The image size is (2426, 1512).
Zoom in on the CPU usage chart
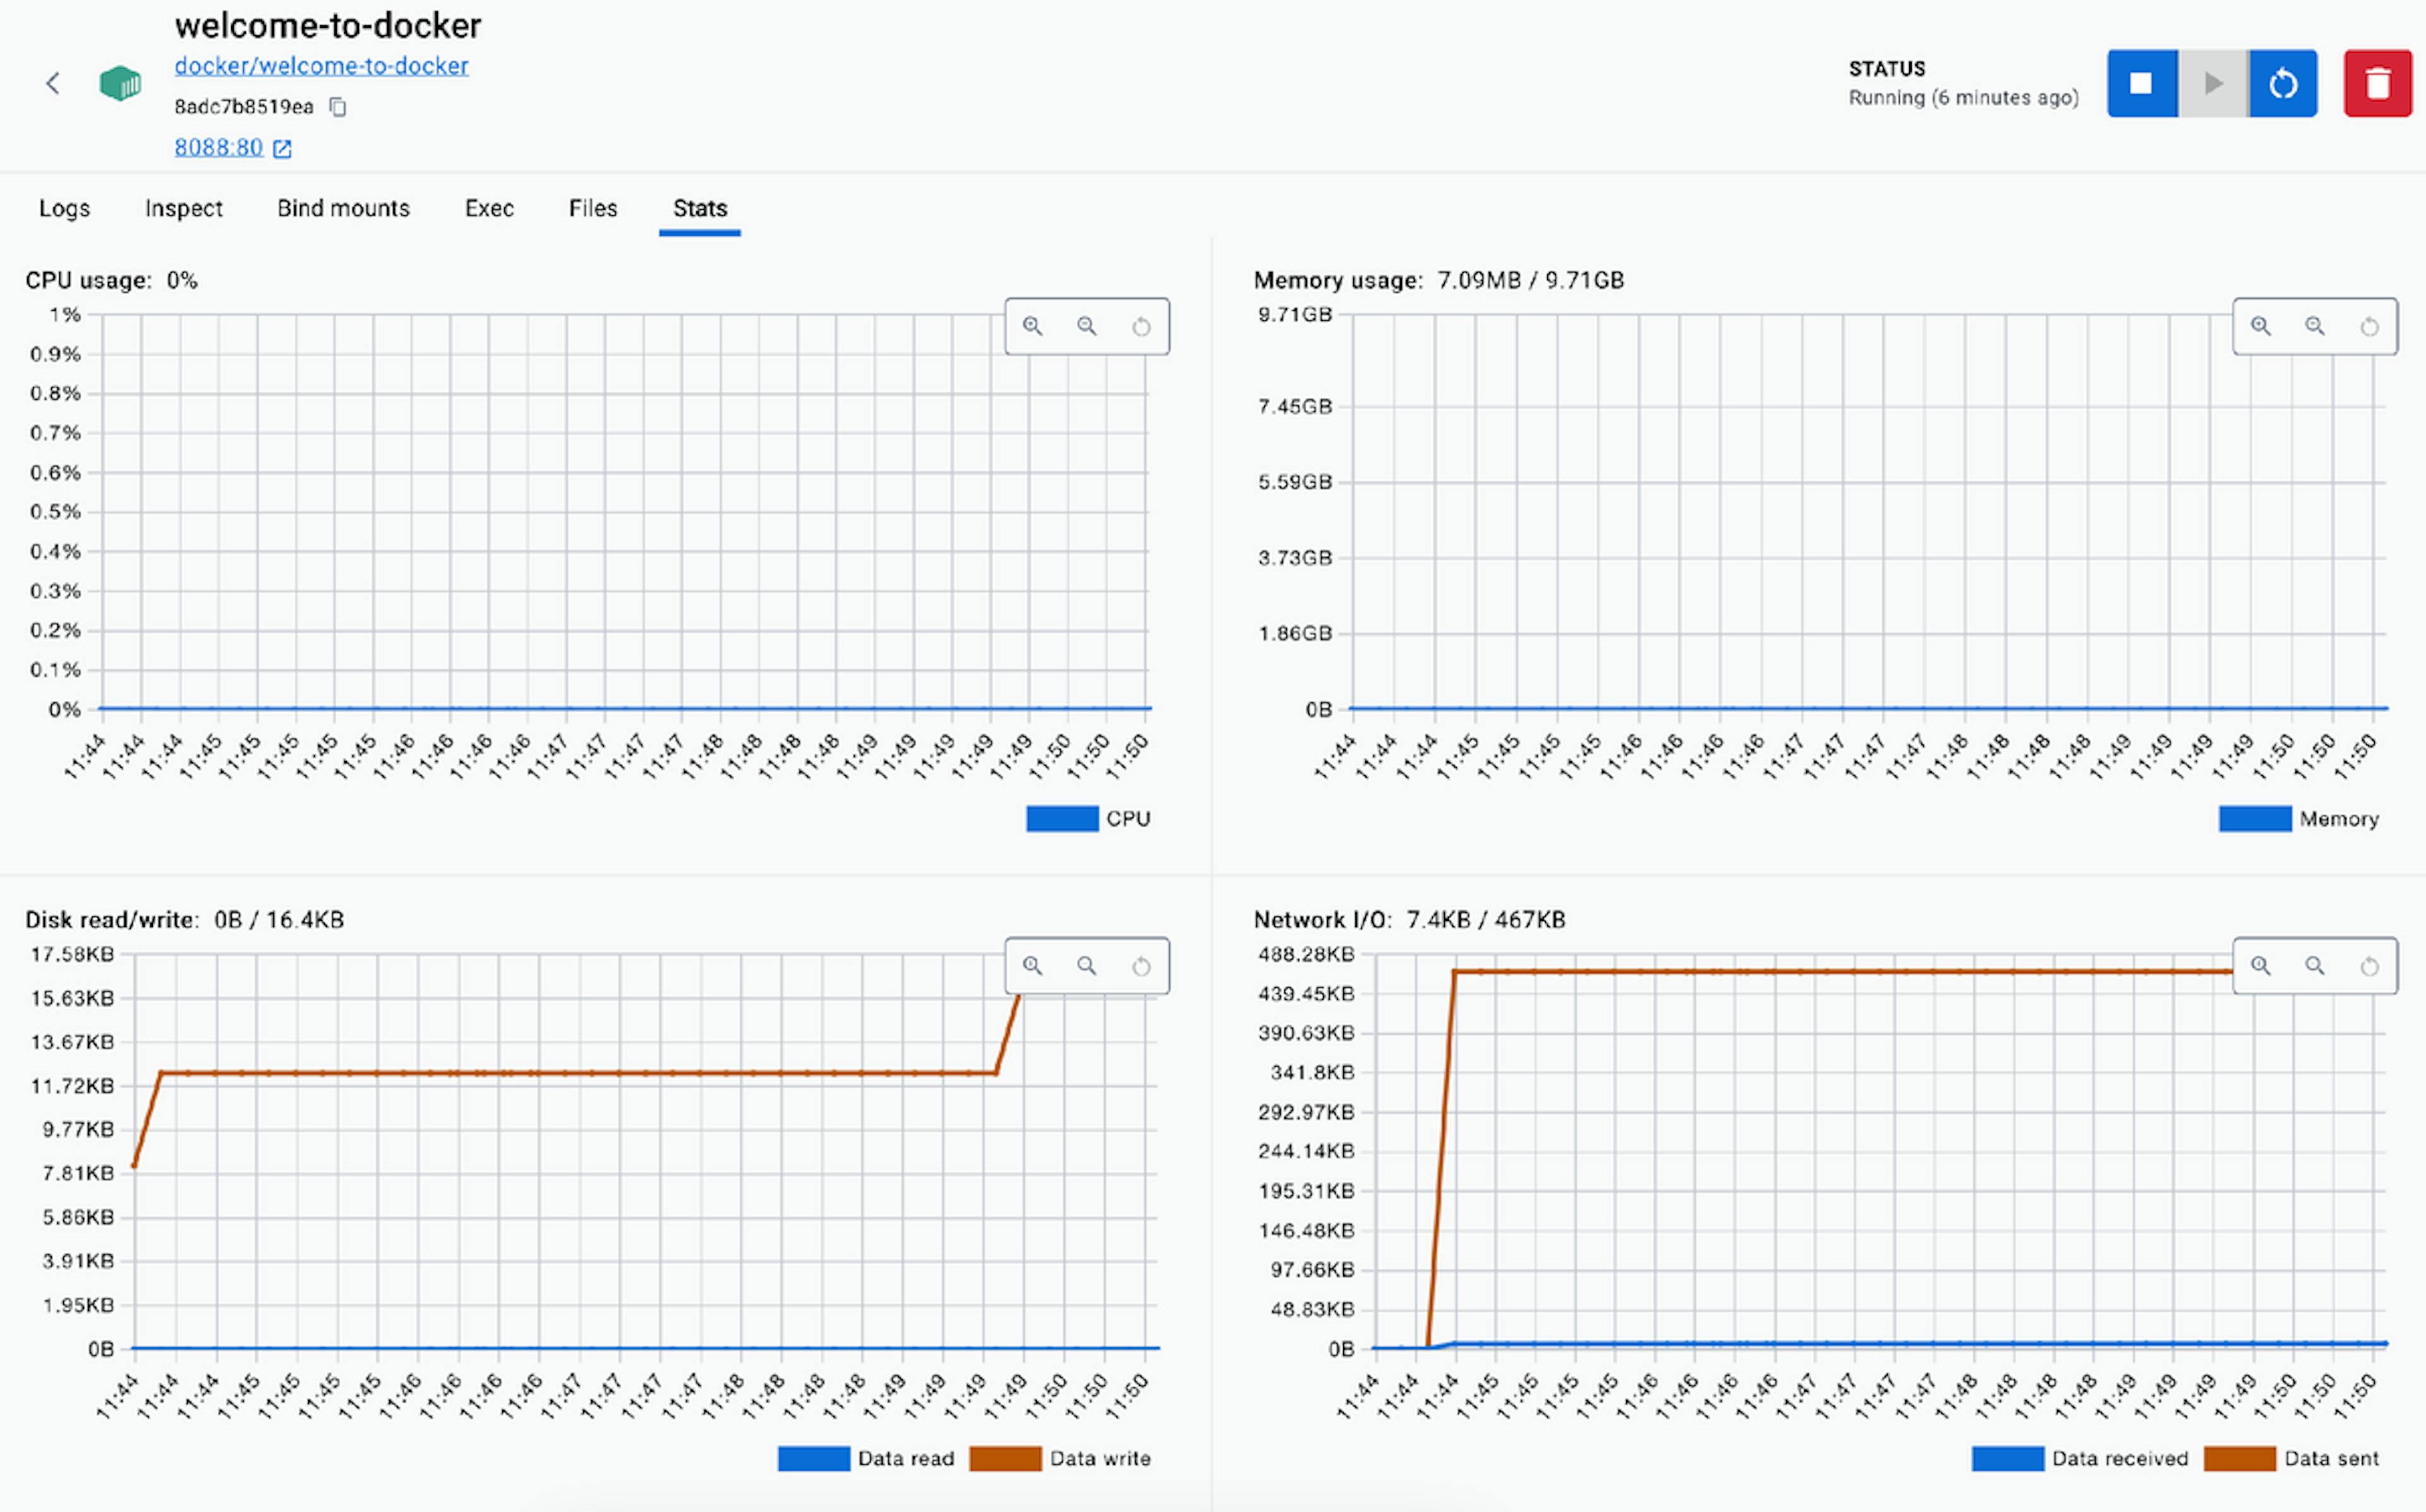[x=1032, y=326]
